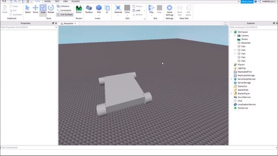The image size is (278, 156).
Task: Toggle Anchor for the selected part
Action: 138,14
